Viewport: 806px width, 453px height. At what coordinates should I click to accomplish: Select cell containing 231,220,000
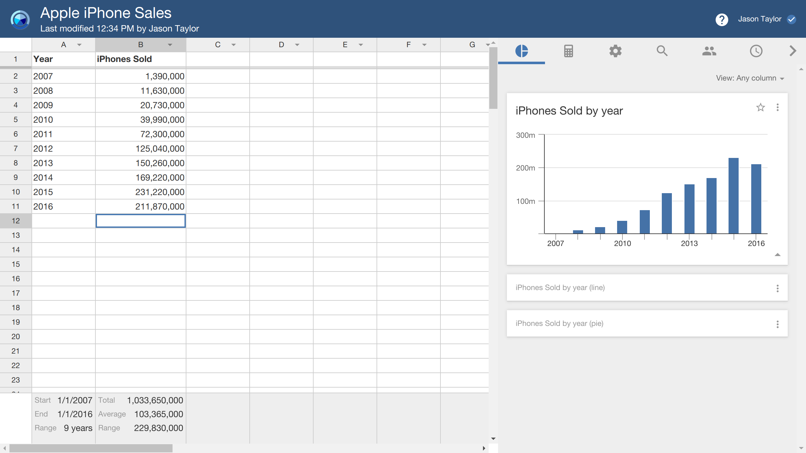click(x=140, y=192)
